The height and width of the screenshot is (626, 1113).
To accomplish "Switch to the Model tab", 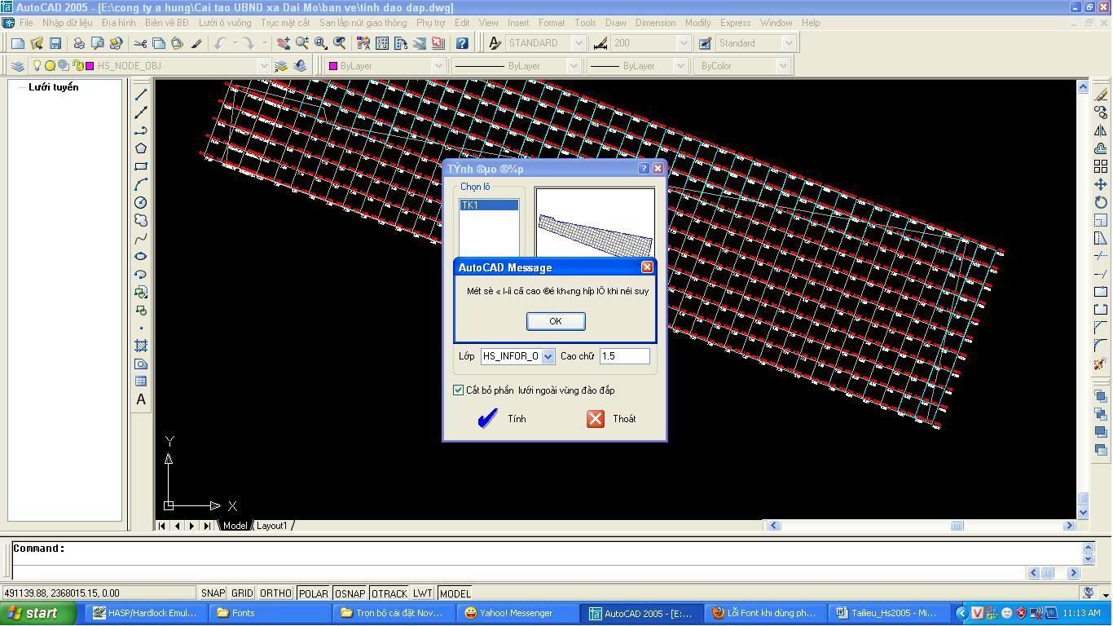I will click(235, 526).
